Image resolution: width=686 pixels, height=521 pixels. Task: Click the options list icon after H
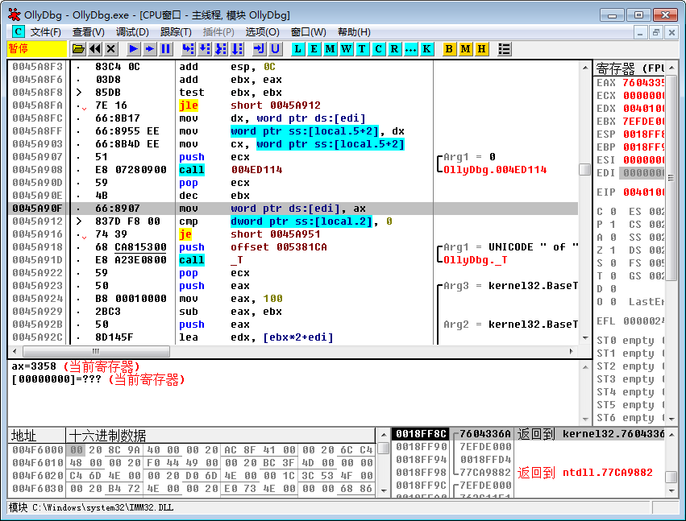[505, 49]
